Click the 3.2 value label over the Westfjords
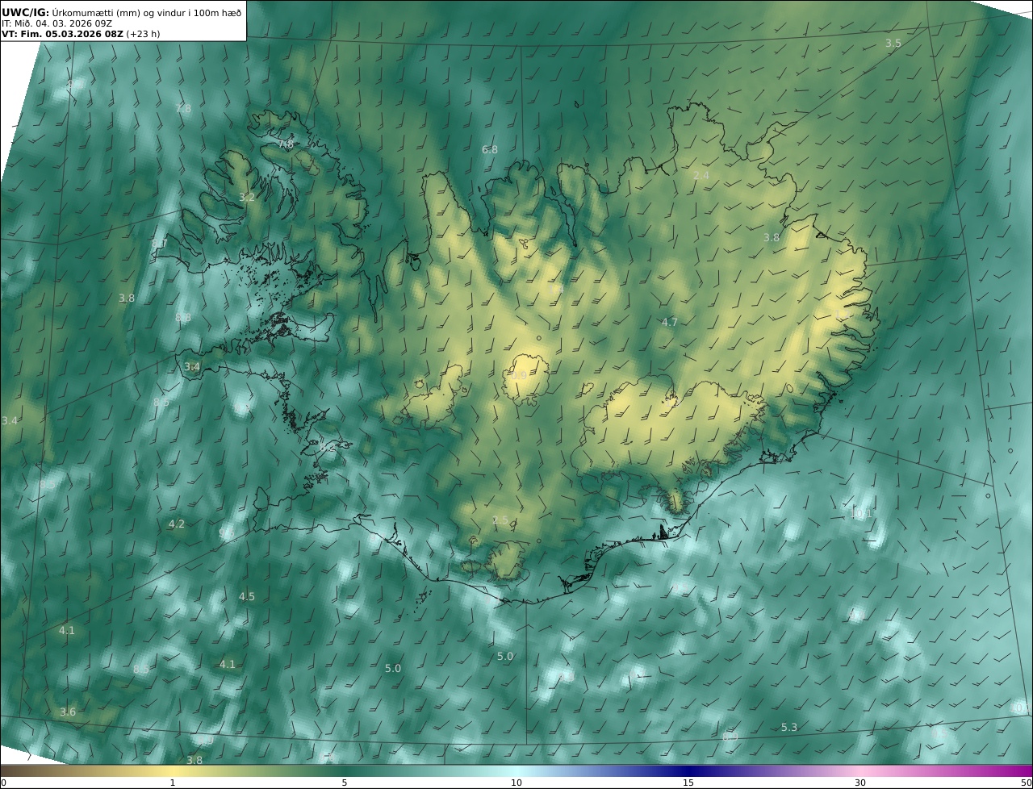 (247, 198)
